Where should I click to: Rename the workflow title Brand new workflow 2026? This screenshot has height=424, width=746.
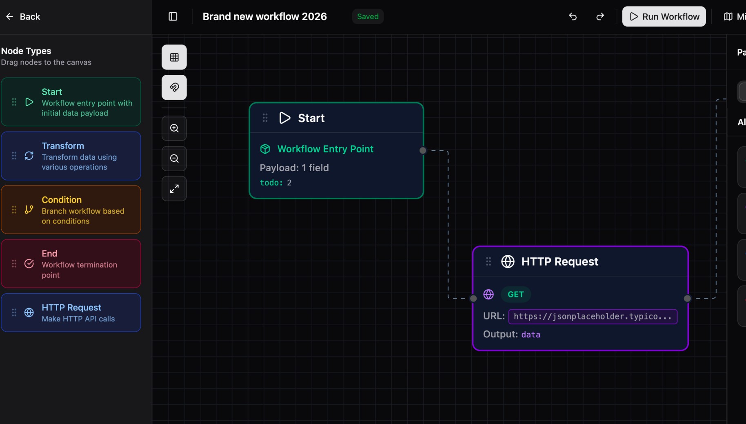[x=264, y=16]
